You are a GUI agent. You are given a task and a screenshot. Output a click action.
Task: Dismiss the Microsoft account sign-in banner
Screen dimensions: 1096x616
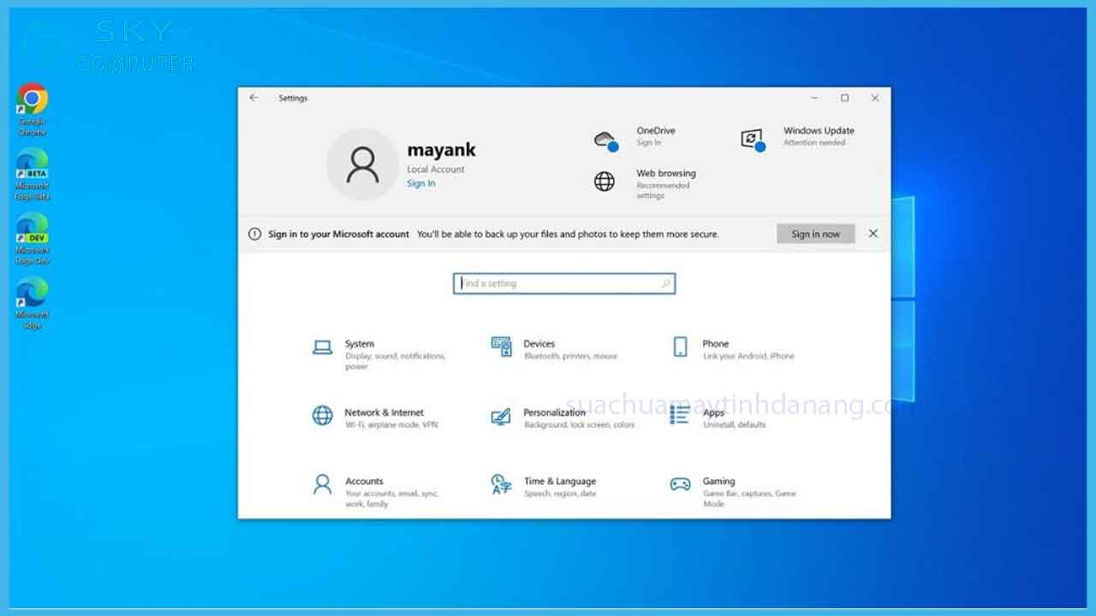pyautogui.click(x=873, y=234)
